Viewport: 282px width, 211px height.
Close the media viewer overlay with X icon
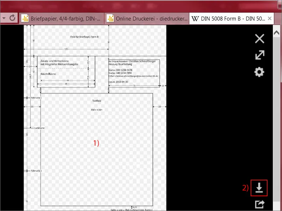(x=259, y=39)
